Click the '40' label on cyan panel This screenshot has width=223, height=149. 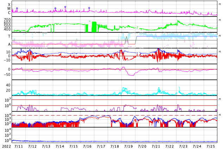pos(8,85)
